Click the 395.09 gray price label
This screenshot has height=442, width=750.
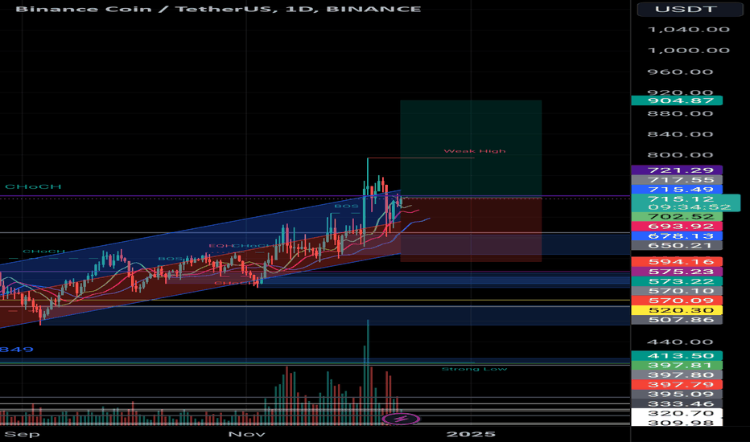point(677,395)
